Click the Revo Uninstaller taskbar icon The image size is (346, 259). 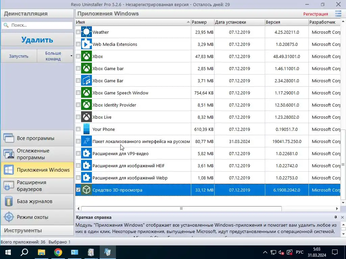(x=107, y=252)
